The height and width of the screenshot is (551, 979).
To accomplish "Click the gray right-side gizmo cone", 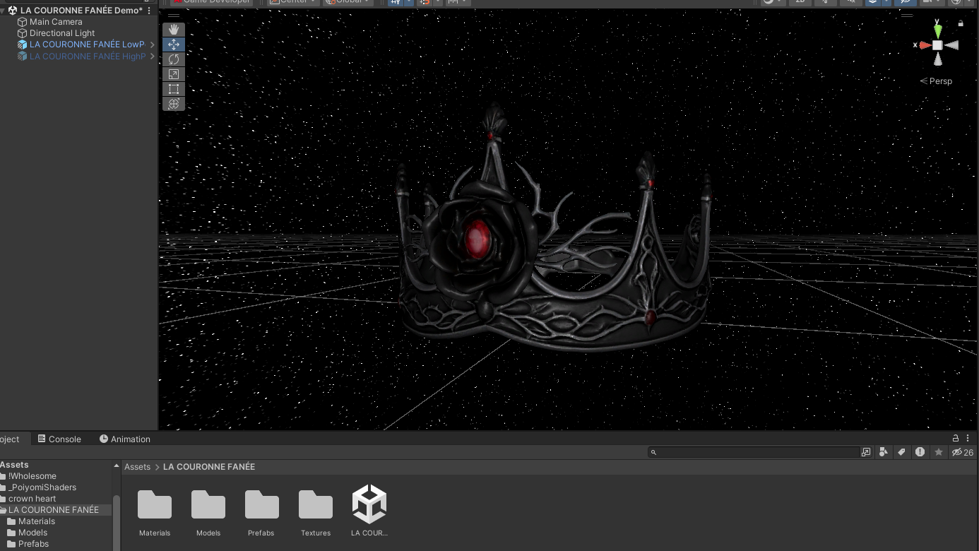I will point(951,45).
